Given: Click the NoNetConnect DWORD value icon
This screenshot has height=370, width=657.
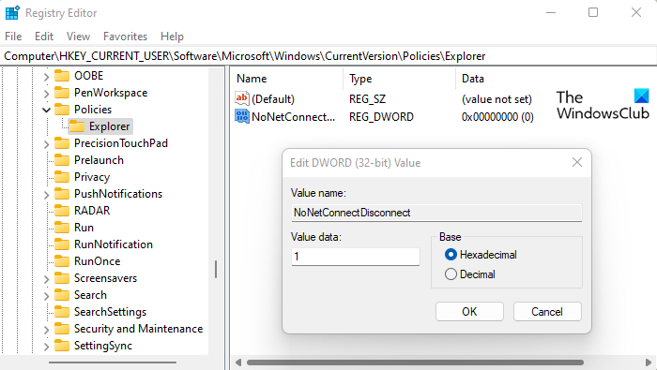Looking at the screenshot, I should click(242, 116).
